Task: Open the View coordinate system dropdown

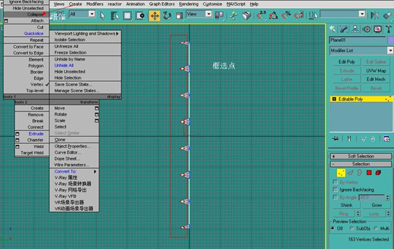Action: coord(209,14)
